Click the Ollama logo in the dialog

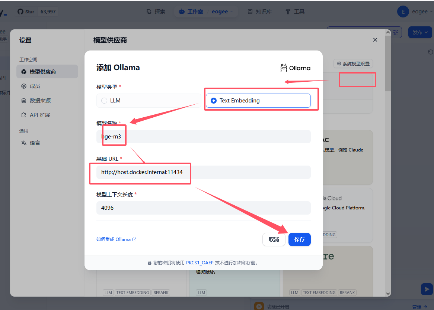click(295, 68)
